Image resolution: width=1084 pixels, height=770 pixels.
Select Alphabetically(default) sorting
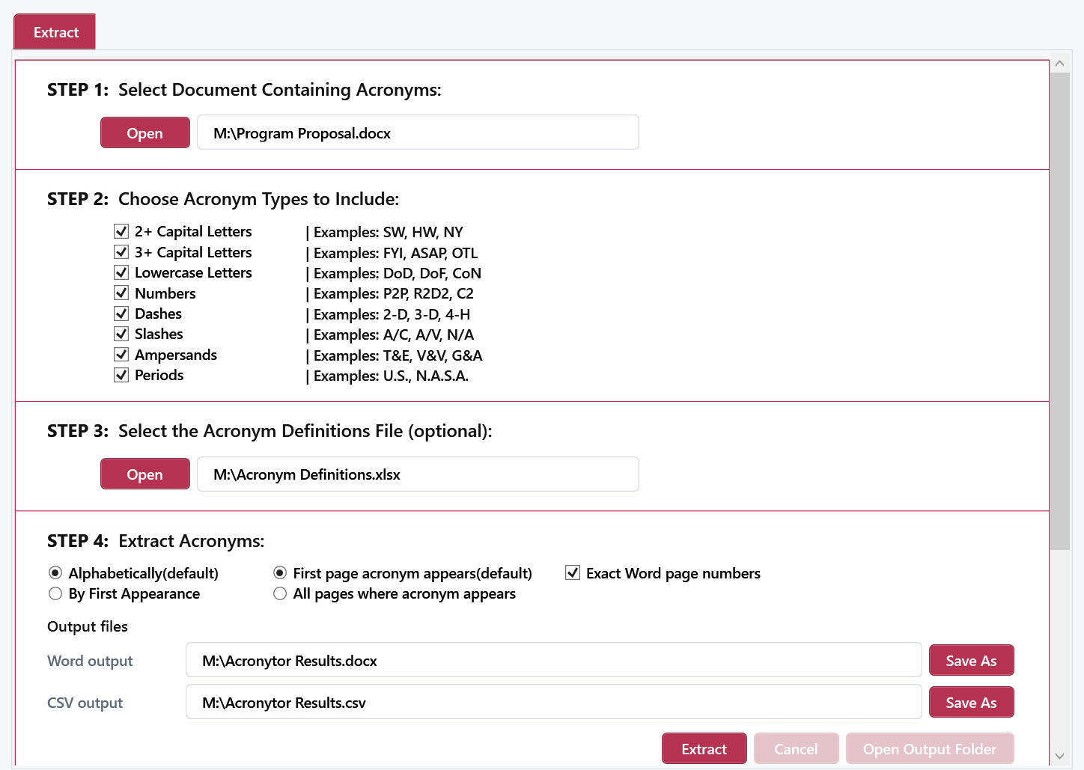pos(55,573)
